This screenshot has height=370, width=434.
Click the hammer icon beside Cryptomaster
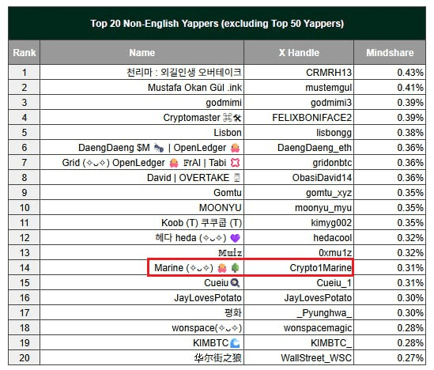pos(237,118)
